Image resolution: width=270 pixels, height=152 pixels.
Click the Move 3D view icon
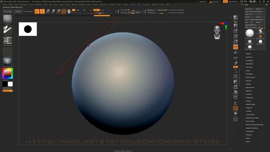point(235,81)
